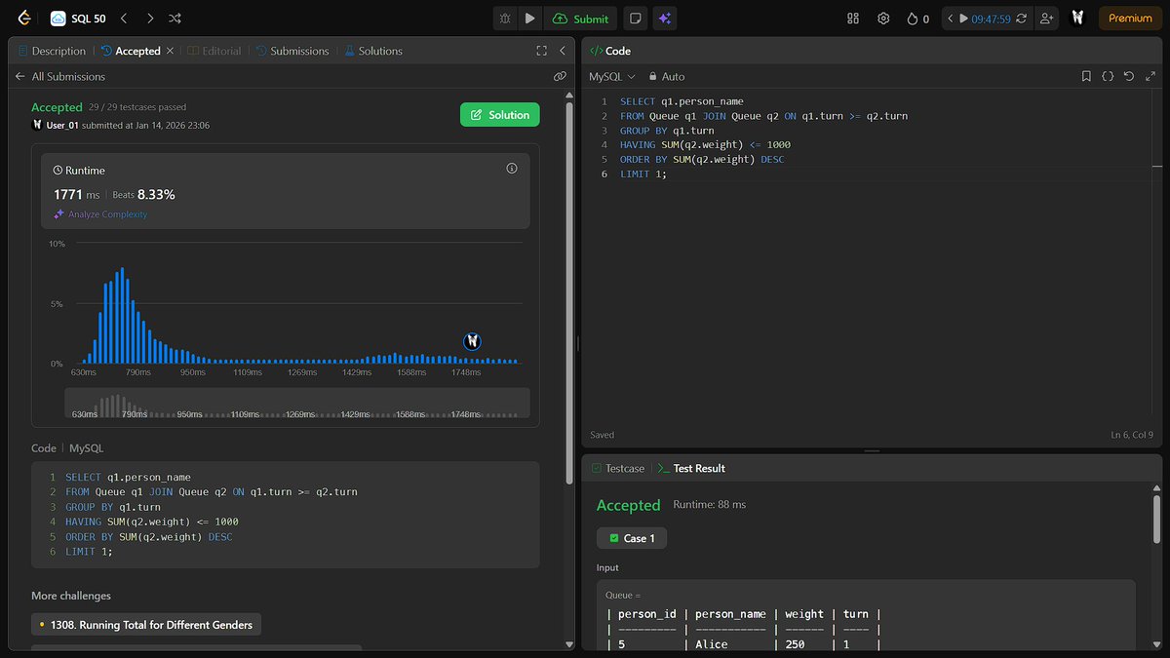Format code with the braces icon
The image size is (1170, 658).
coord(1108,76)
